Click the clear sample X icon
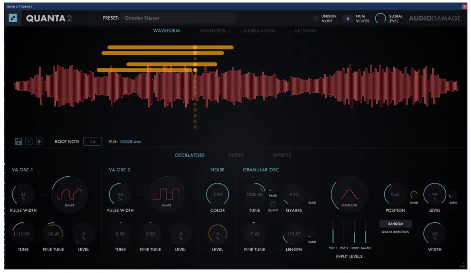Image resolution: width=471 pixels, height=273 pixels. pos(29,141)
